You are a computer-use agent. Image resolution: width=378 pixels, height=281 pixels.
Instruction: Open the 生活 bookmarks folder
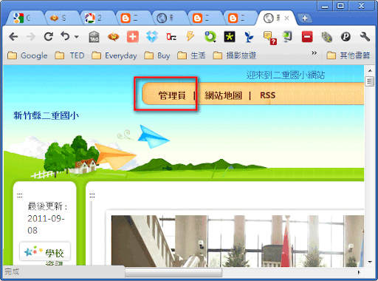191,55
